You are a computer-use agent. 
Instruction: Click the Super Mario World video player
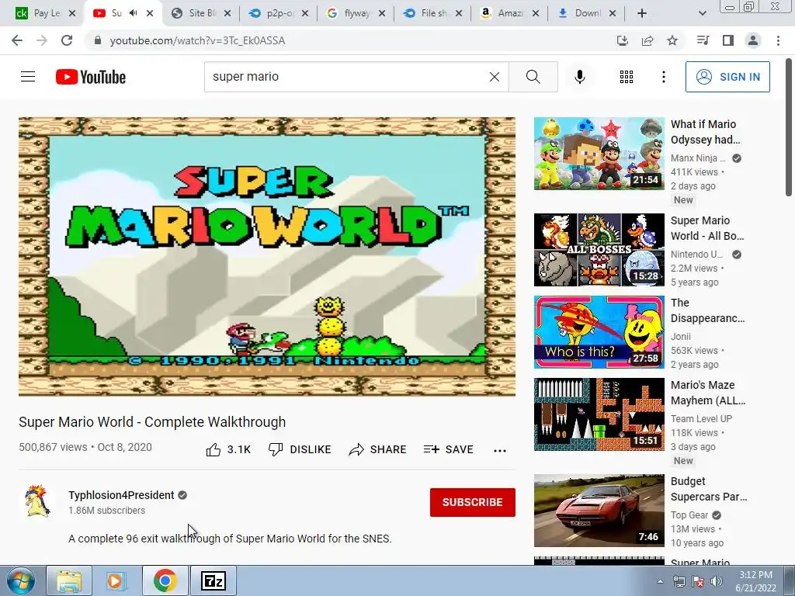pos(267,256)
